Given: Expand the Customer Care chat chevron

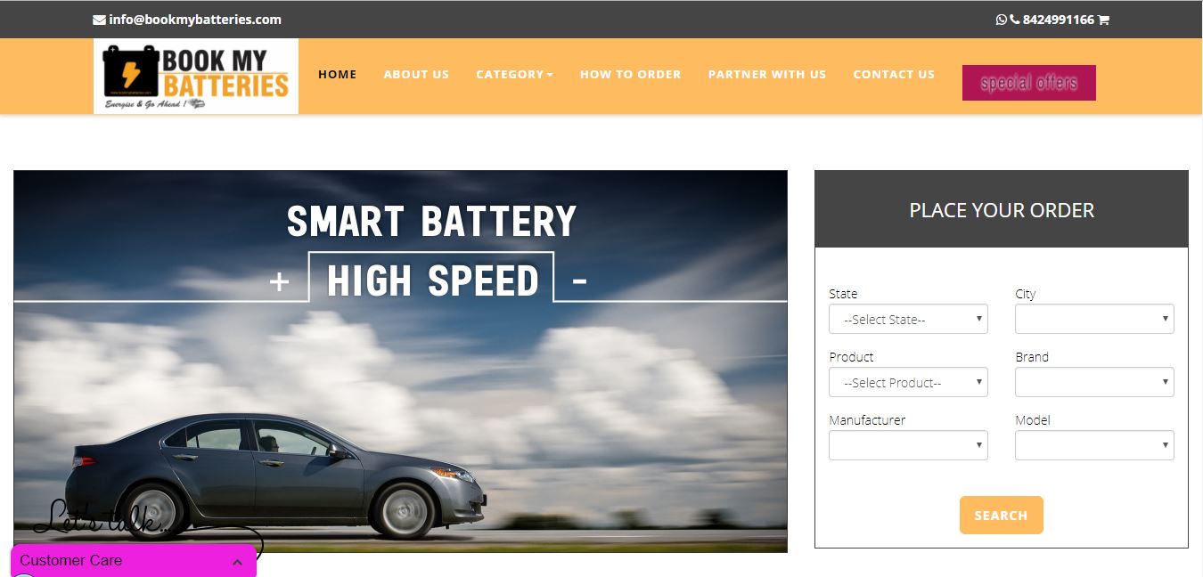Looking at the screenshot, I should (237, 562).
